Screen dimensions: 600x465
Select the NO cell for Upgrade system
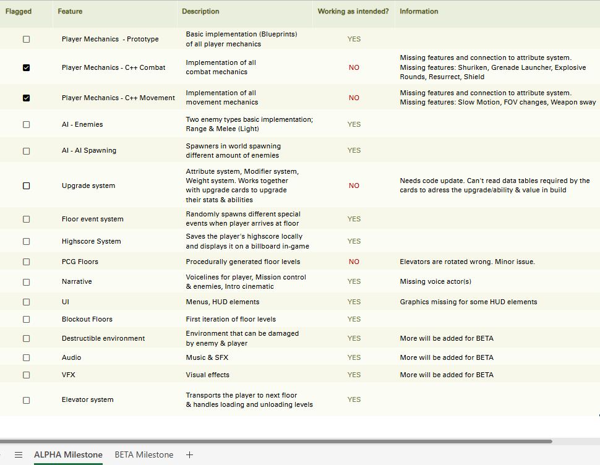(354, 186)
